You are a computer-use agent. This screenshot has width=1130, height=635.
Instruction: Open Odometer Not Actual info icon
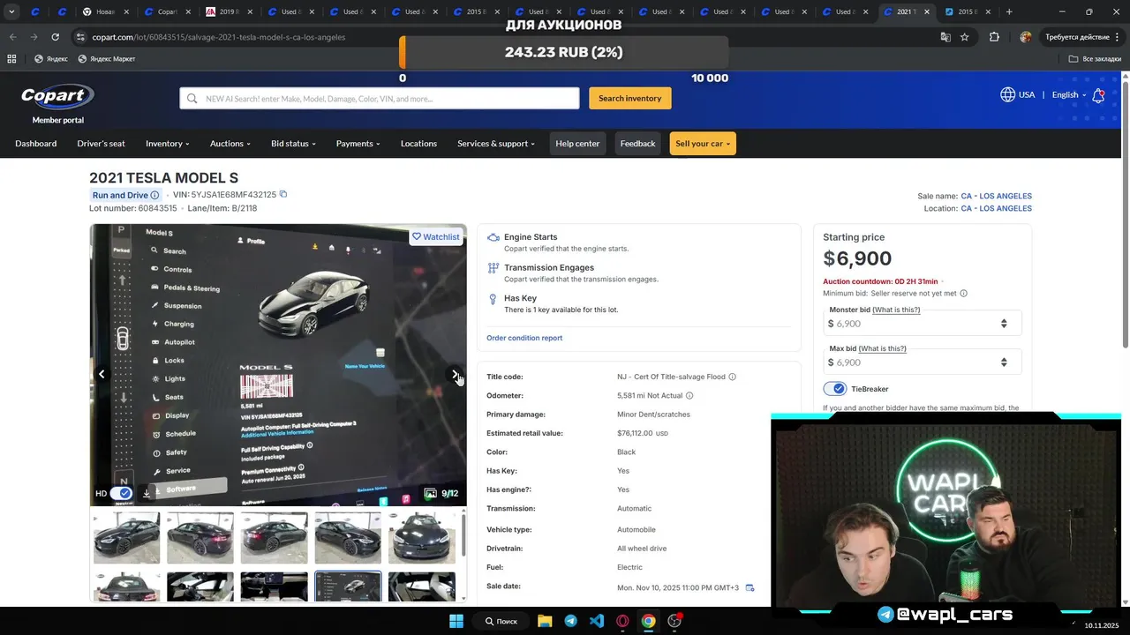[689, 396]
